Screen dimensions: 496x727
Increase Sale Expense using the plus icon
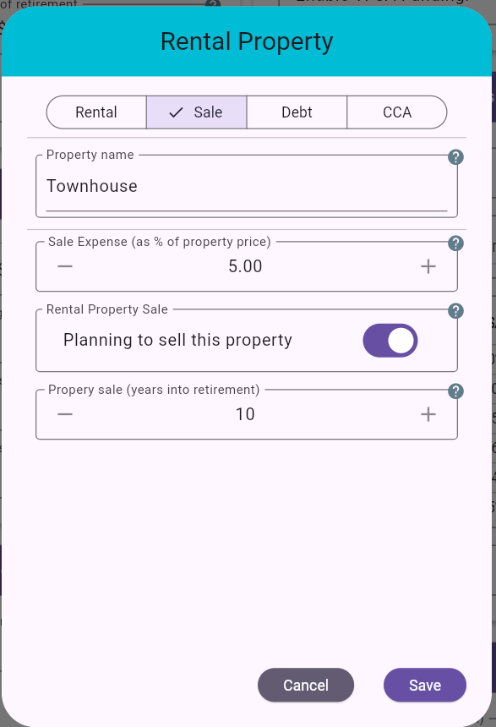(428, 265)
